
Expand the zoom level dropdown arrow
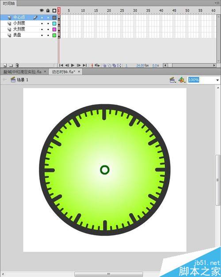217,80
